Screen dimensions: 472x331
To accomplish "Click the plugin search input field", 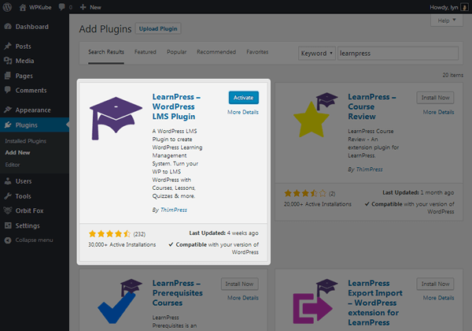I will [404, 53].
